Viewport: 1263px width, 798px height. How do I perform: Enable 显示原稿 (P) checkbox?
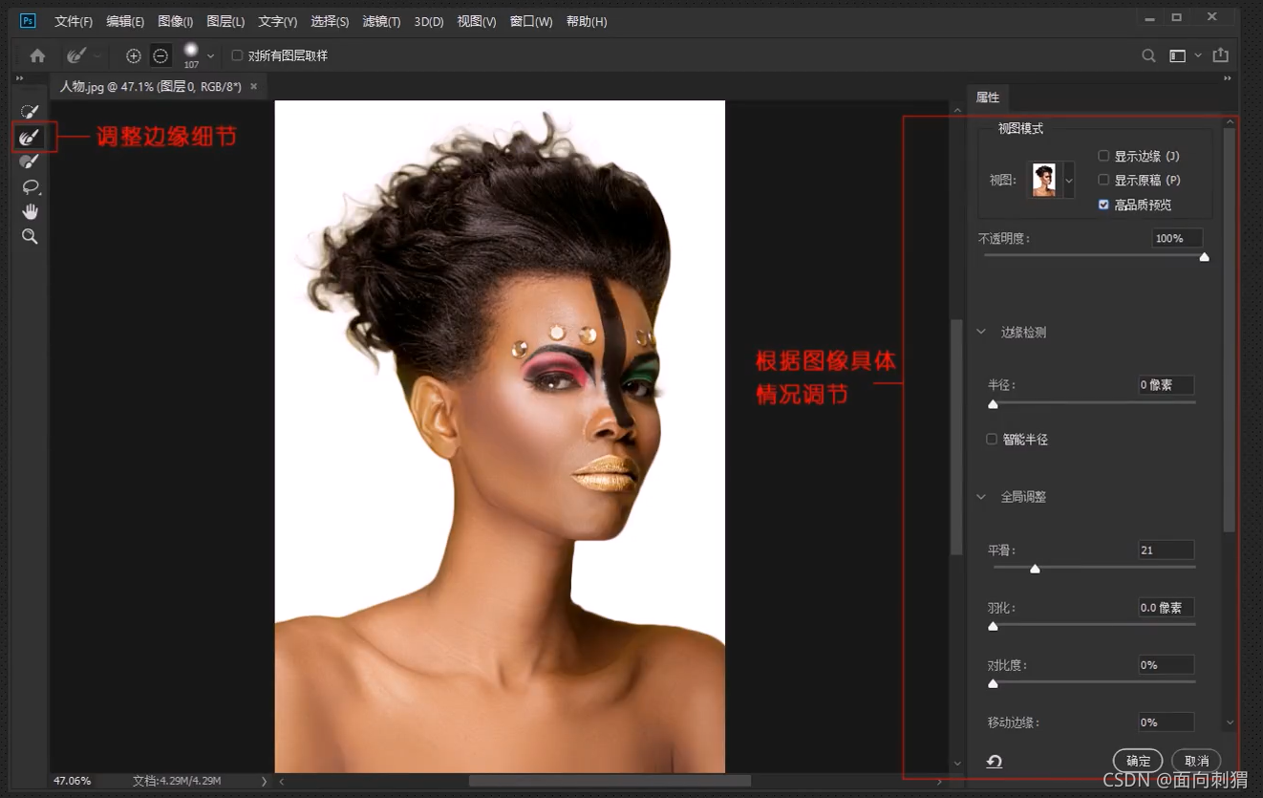1103,180
